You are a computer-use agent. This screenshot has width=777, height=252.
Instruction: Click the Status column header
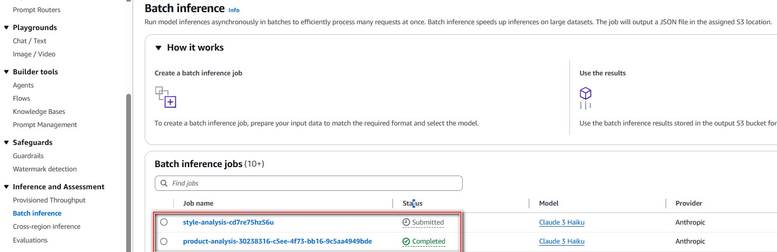[413, 203]
